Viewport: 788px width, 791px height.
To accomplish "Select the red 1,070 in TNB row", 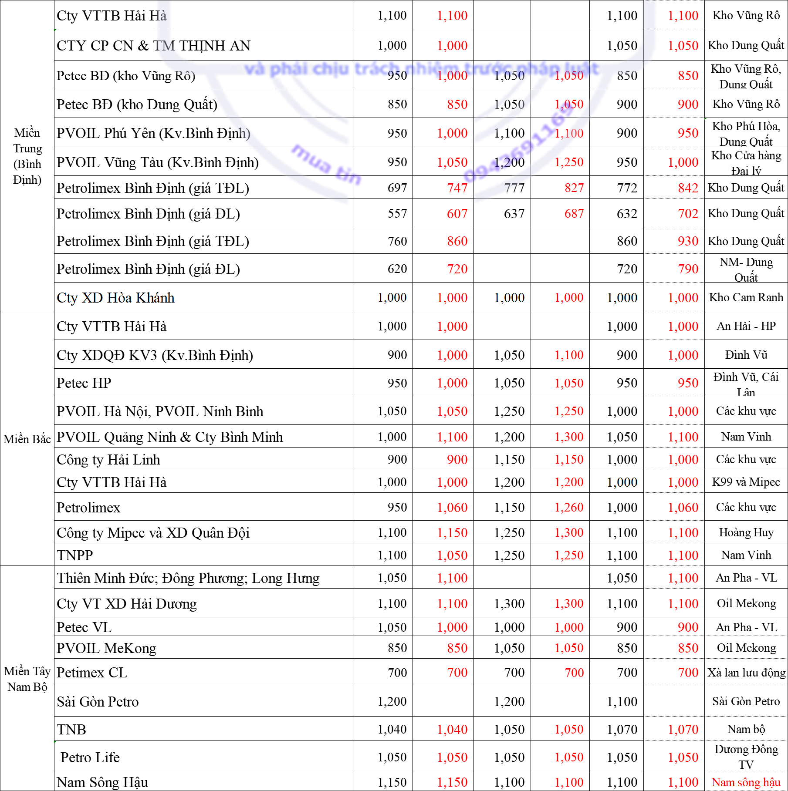I will [683, 730].
